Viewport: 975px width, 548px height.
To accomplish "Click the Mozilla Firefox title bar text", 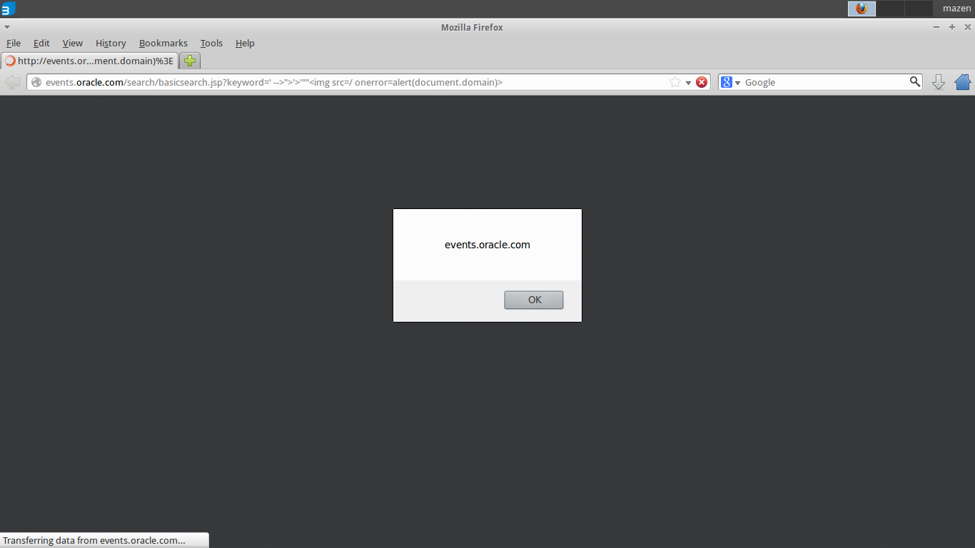I will coord(472,27).
